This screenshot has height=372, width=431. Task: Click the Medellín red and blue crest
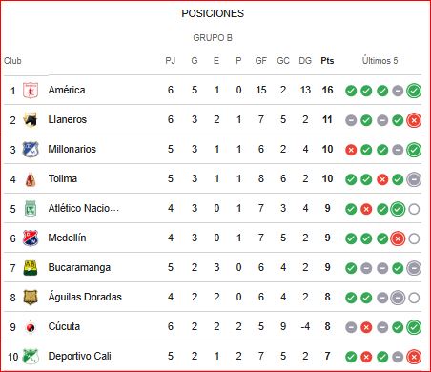(31, 238)
